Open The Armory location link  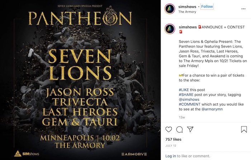187,12
